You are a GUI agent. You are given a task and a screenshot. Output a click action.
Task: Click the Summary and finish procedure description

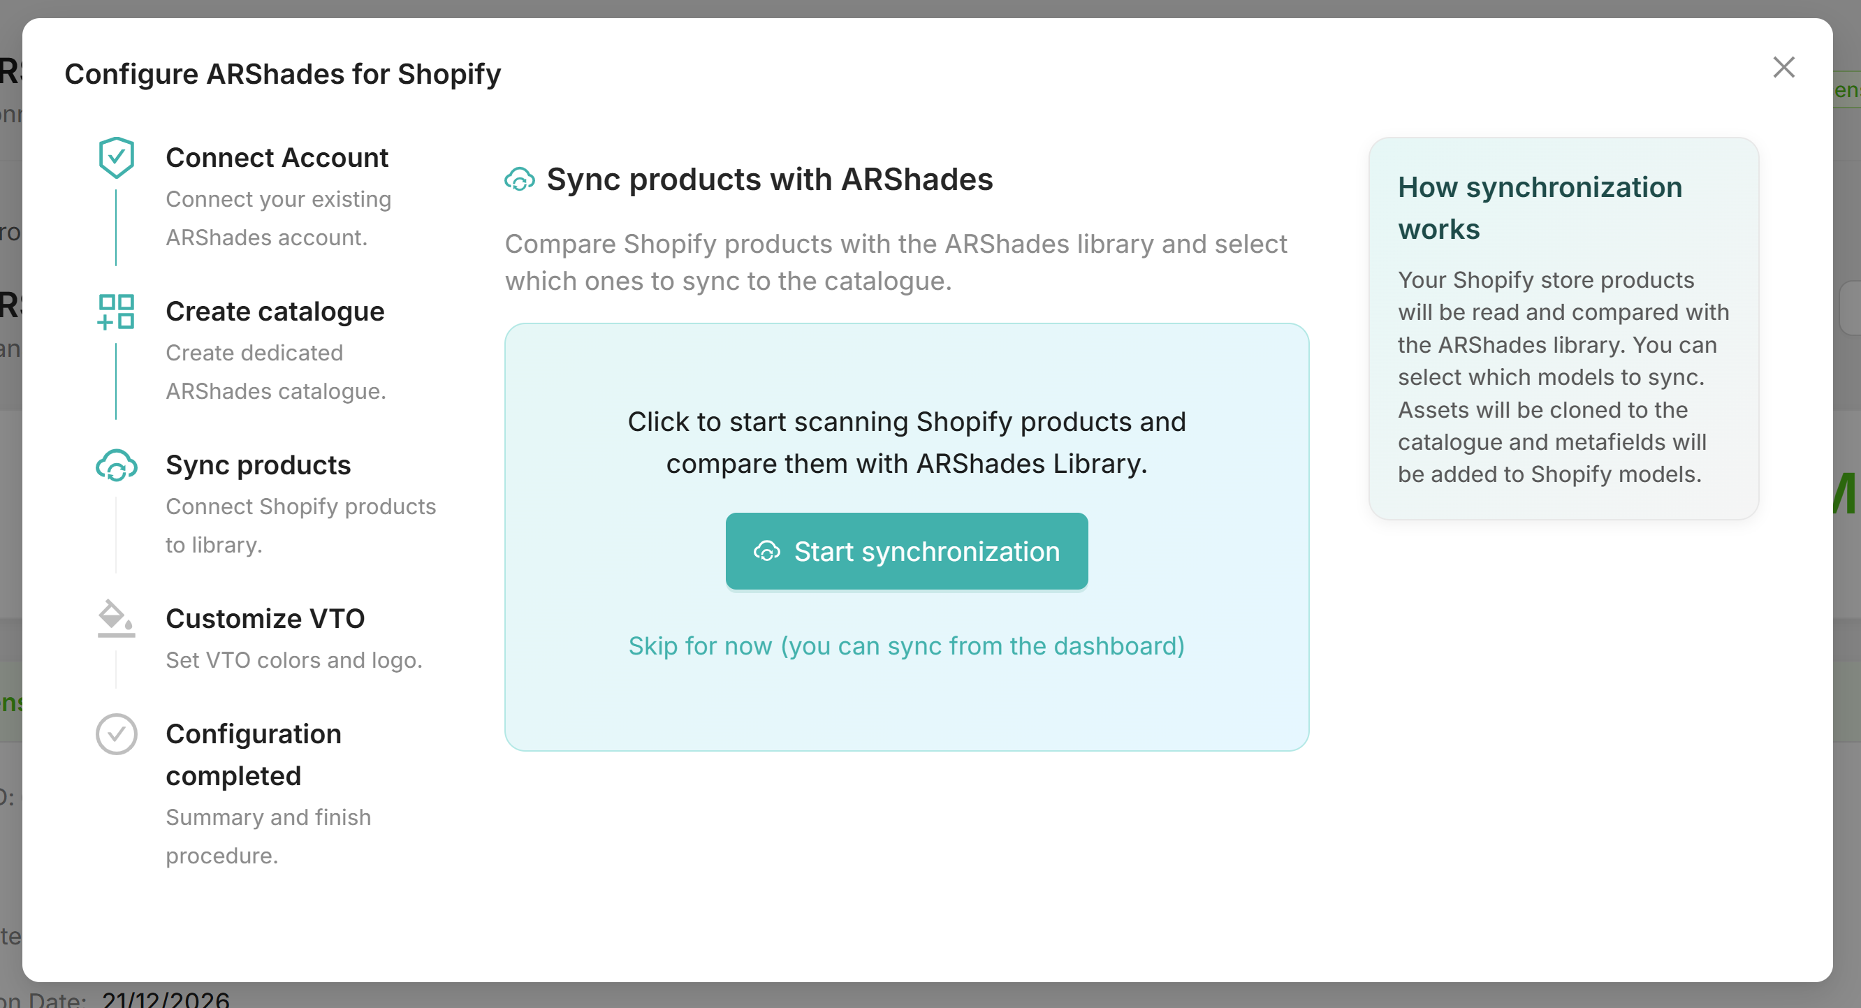click(x=268, y=836)
